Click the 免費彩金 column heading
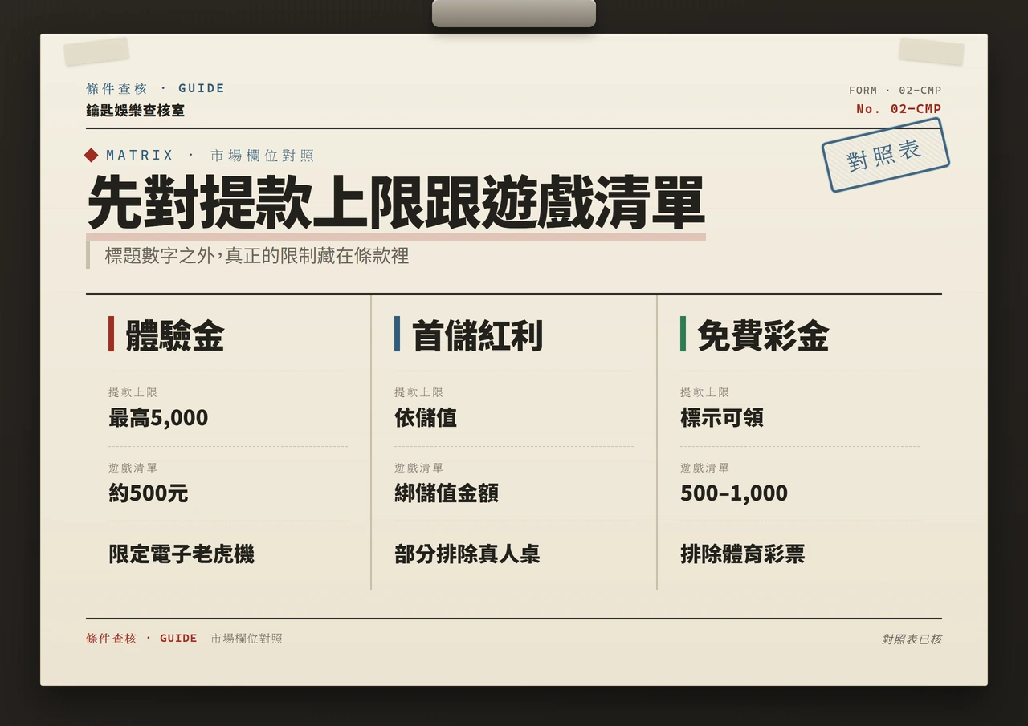The image size is (1028, 726). (x=762, y=335)
